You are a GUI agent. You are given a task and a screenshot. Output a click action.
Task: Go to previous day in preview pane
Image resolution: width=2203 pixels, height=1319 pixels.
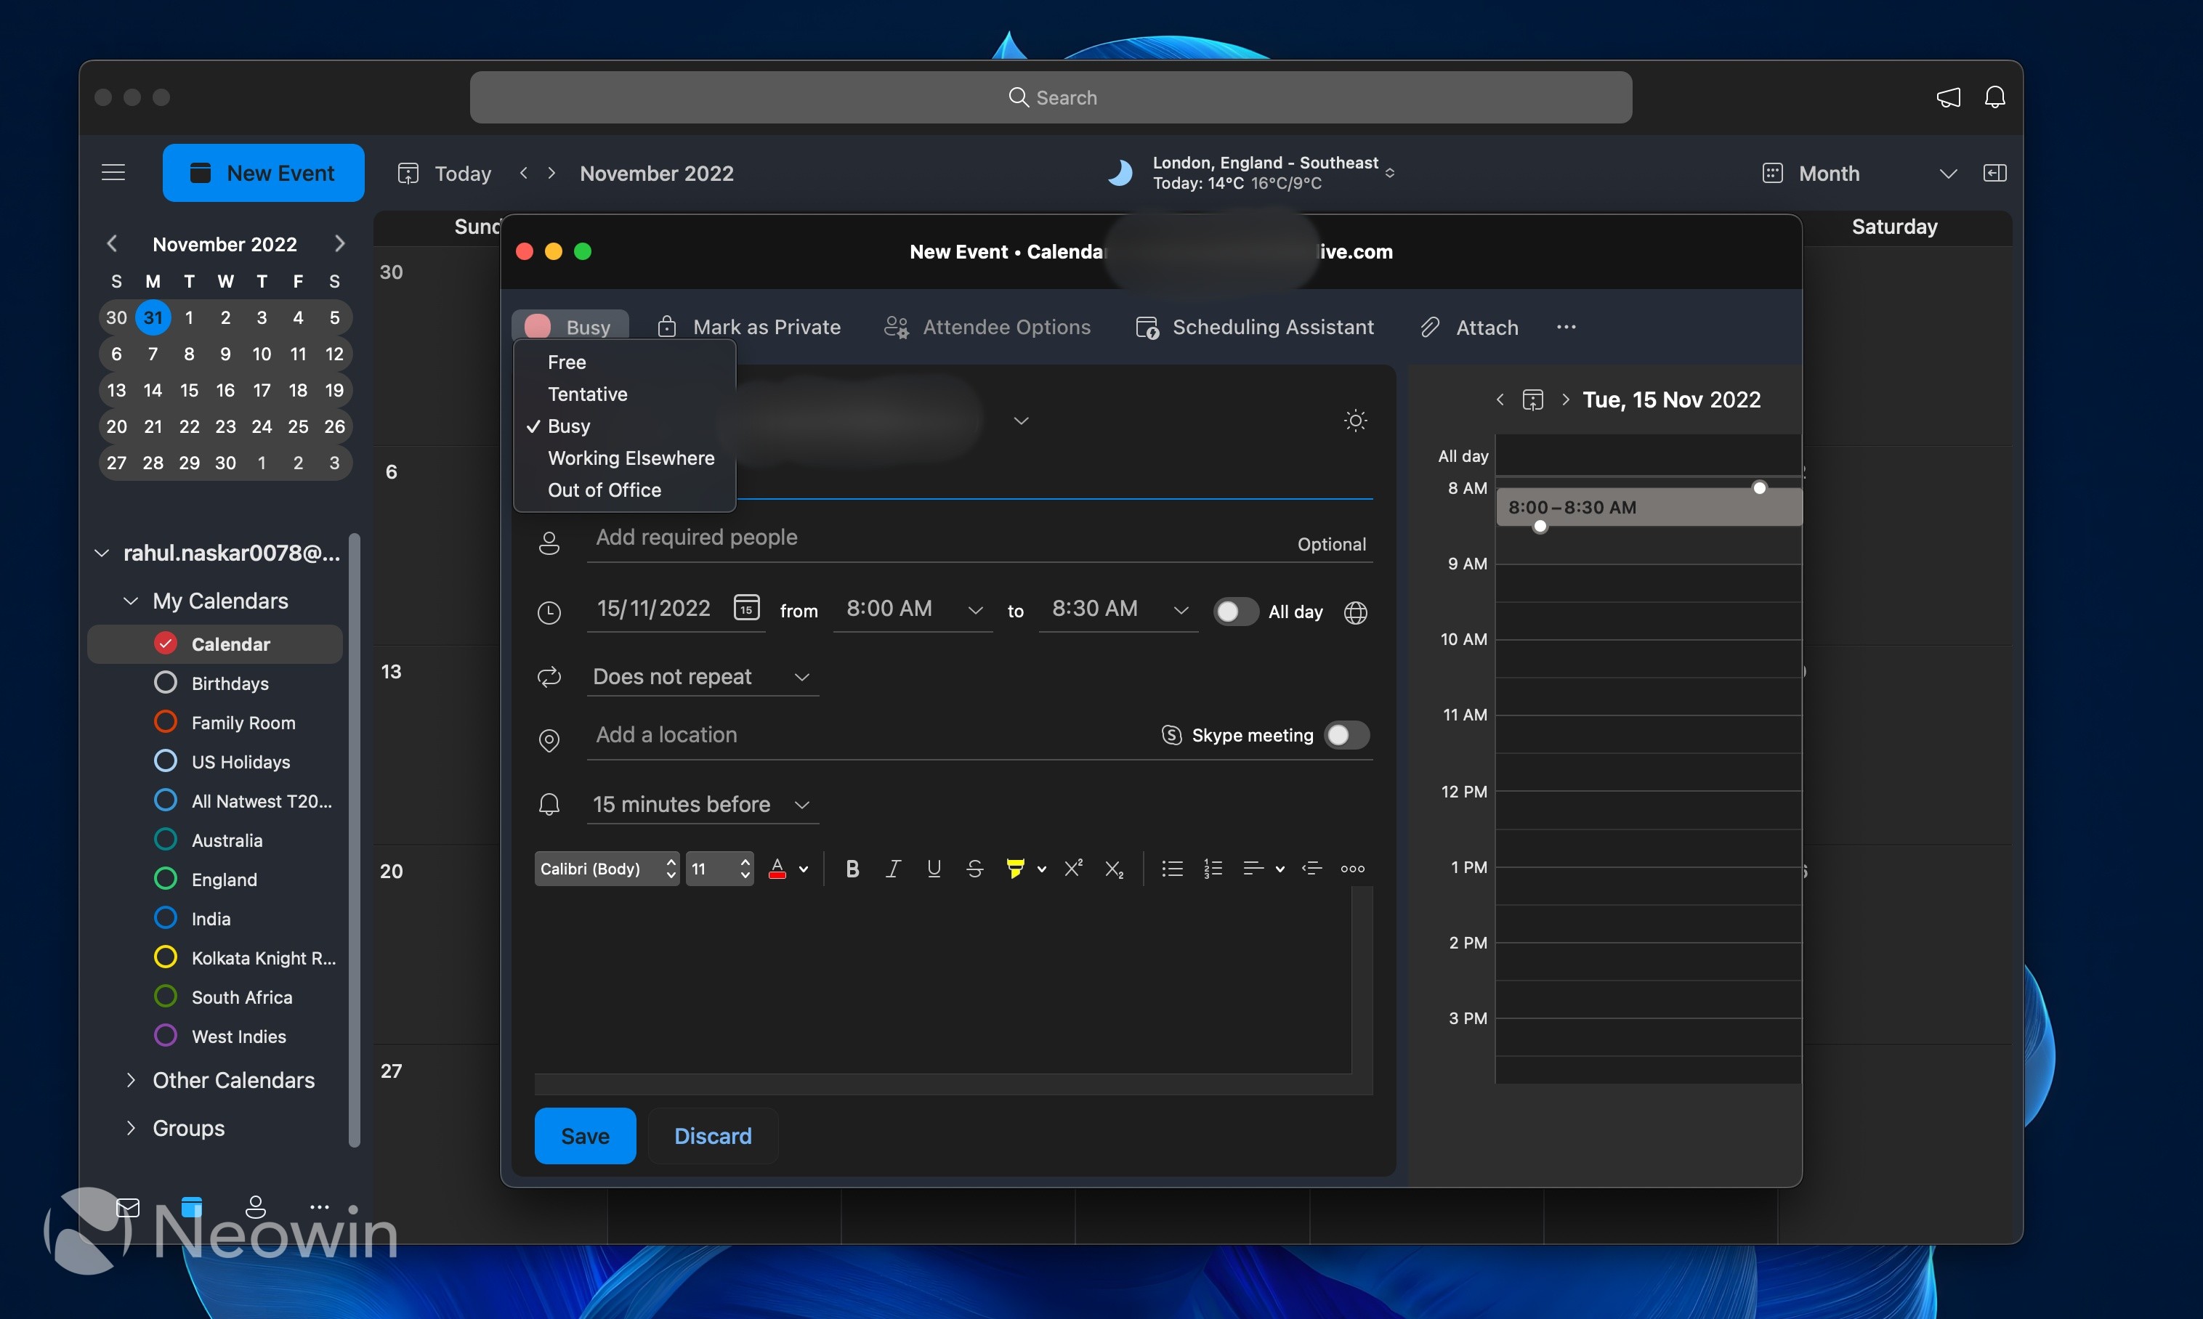click(x=1500, y=399)
